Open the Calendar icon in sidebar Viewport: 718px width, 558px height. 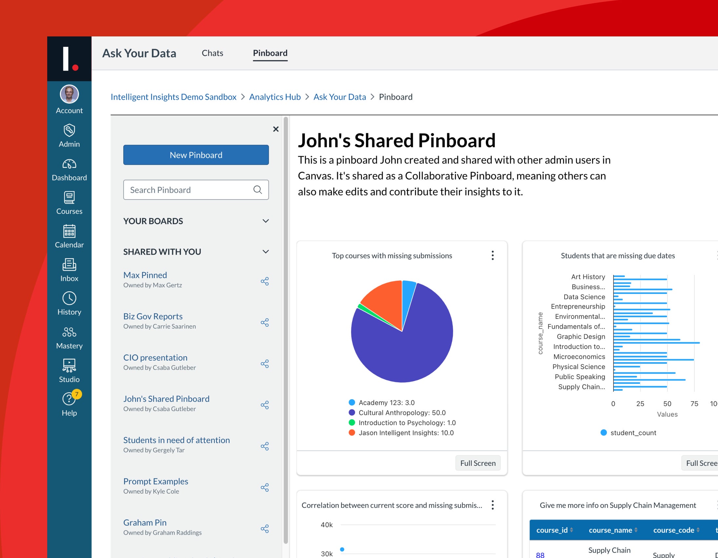pos(69,231)
